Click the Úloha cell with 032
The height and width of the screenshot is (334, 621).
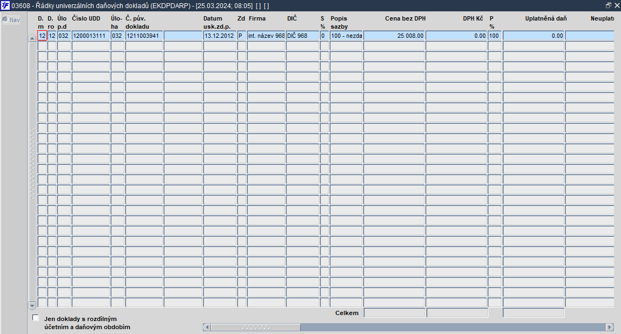coord(117,36)
